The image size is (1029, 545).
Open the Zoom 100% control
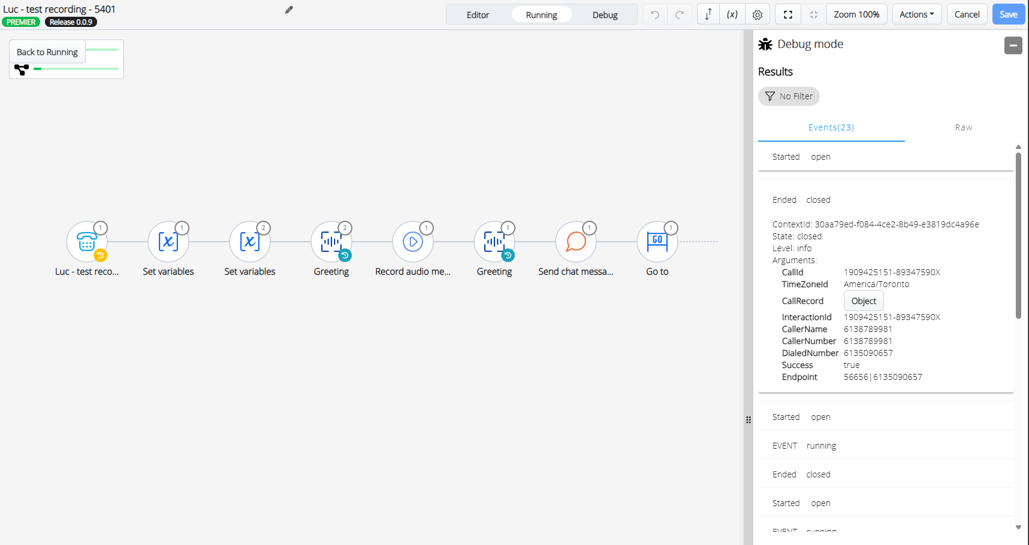click(856, 14)
